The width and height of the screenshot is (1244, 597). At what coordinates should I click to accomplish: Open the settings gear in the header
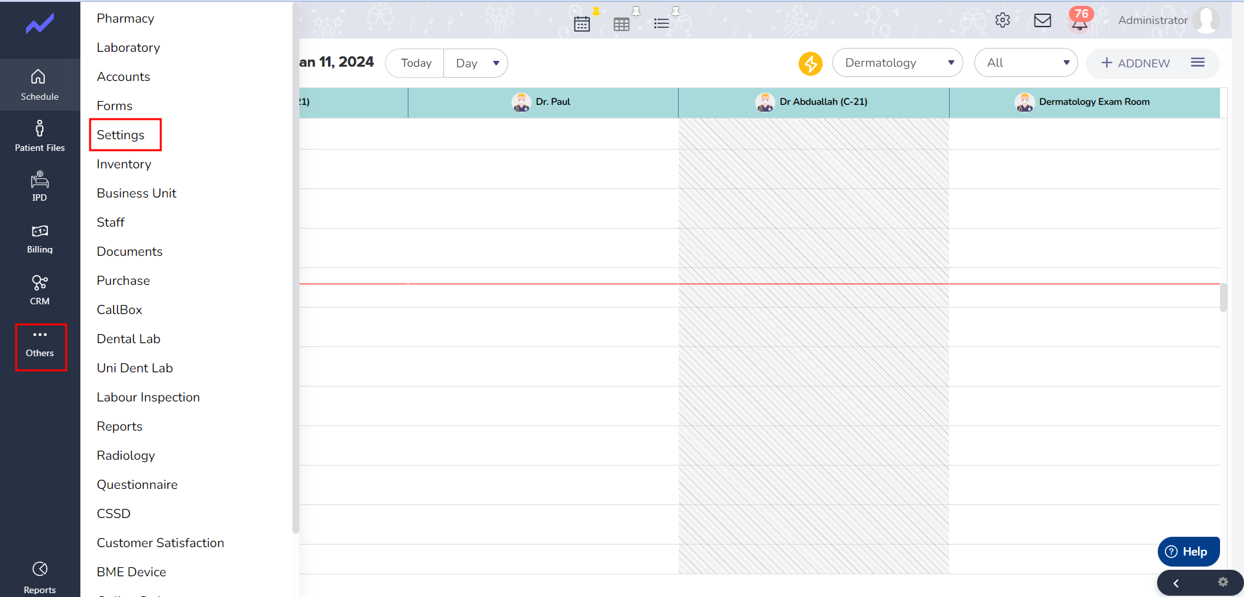pyautogui.click(x=1003, y=20)
